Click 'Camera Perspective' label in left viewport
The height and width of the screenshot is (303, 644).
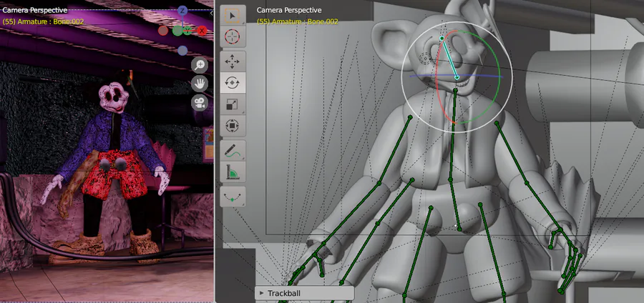[35, 10]
